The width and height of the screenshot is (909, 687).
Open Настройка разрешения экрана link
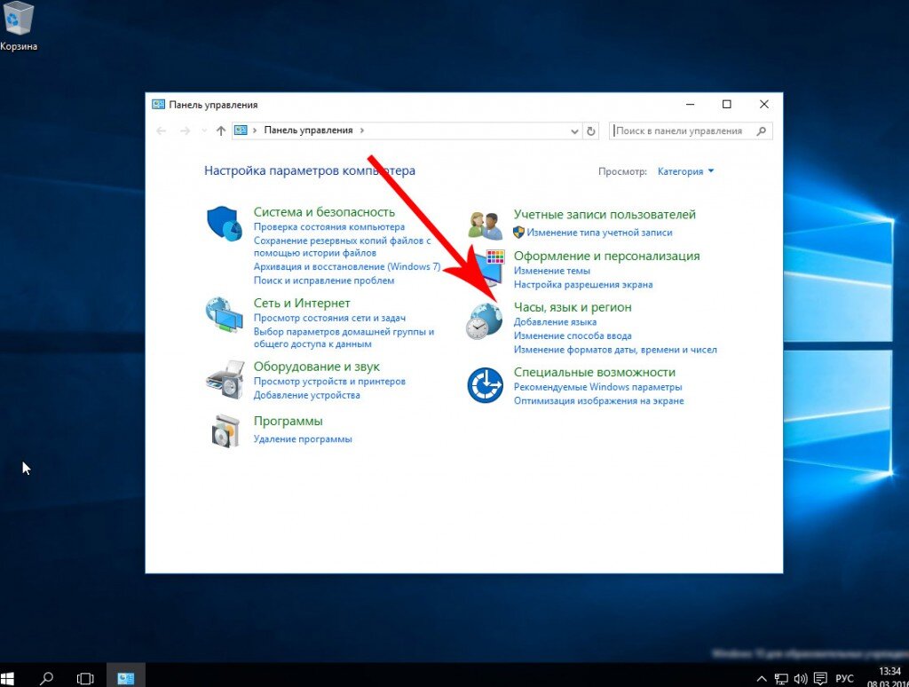click(x=583, y=285)
